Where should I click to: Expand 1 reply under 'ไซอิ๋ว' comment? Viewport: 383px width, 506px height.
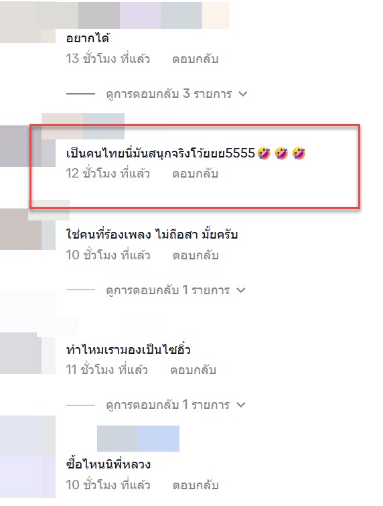point(167,405)
